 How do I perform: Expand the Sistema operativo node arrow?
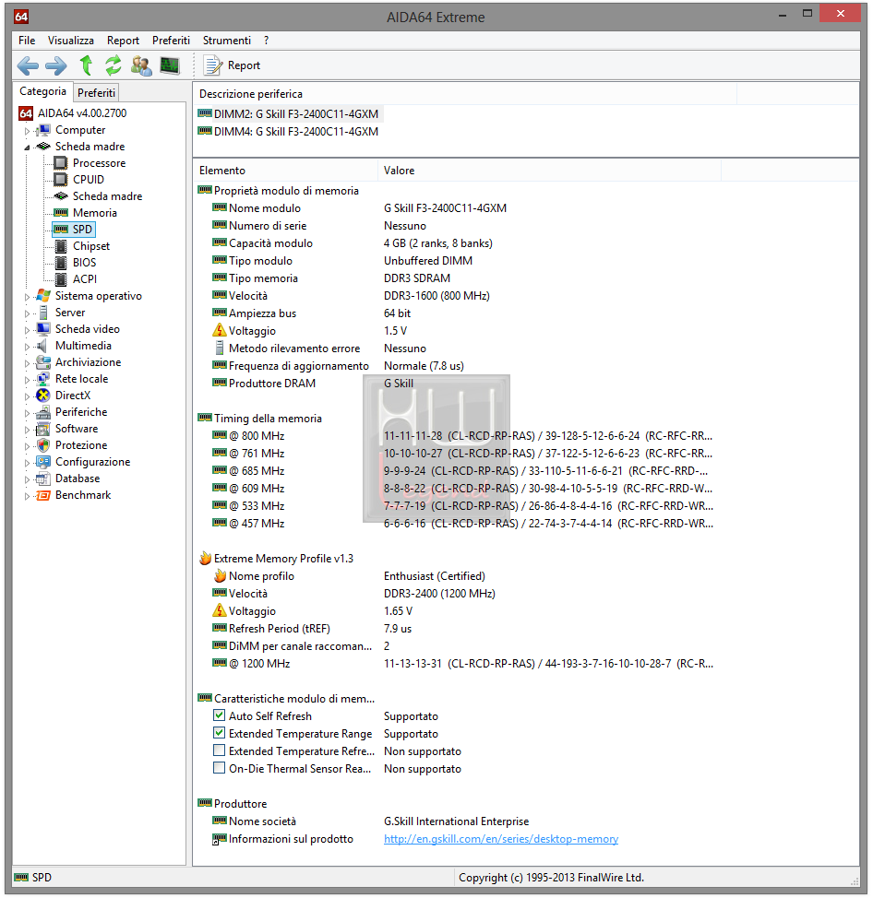27,297
